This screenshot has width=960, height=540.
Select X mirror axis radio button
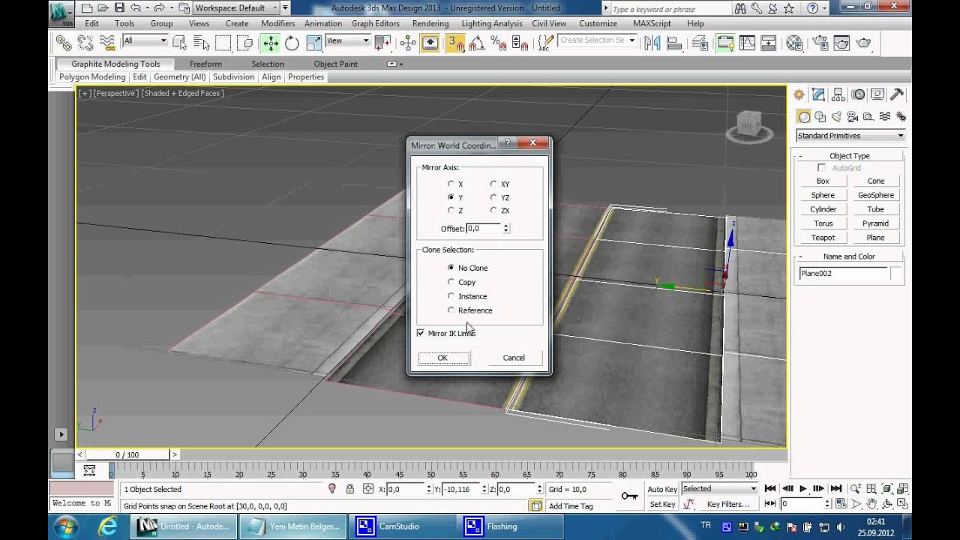(x=451, y=184)
